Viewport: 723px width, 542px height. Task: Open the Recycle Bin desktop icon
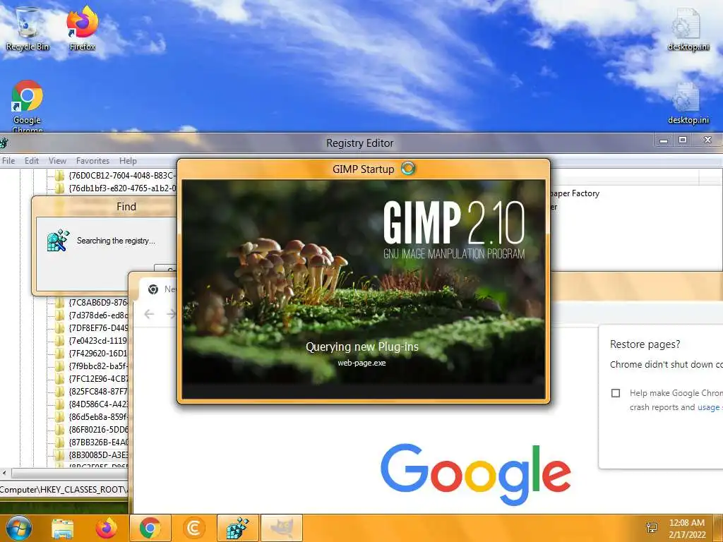click(x=27, y=28)
